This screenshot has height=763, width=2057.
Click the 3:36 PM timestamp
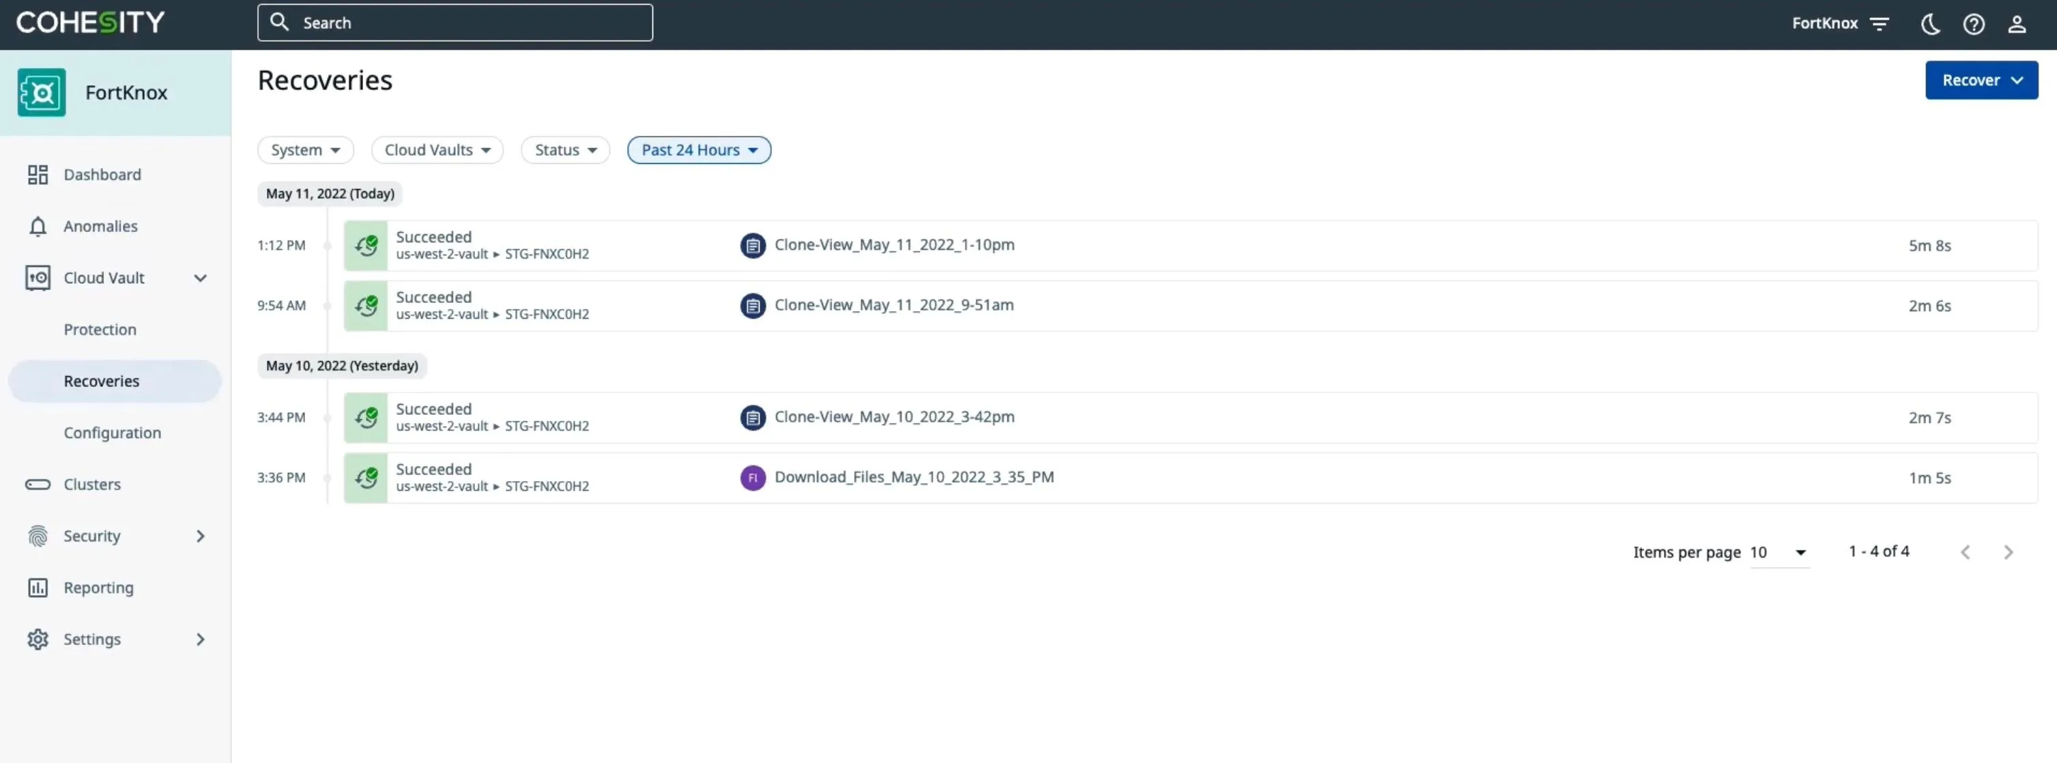[x=281, y=478]
